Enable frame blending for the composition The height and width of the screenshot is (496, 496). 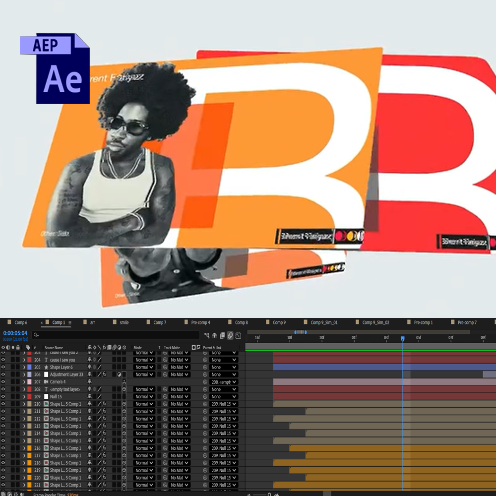coord(222,335)
